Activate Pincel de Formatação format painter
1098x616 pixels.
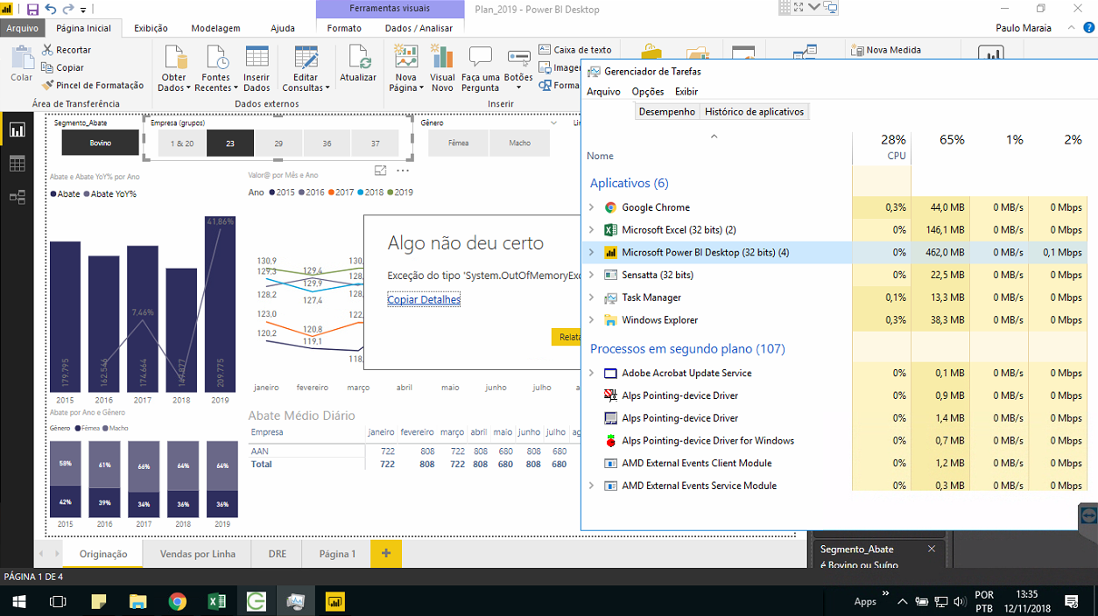click(93, 85)
